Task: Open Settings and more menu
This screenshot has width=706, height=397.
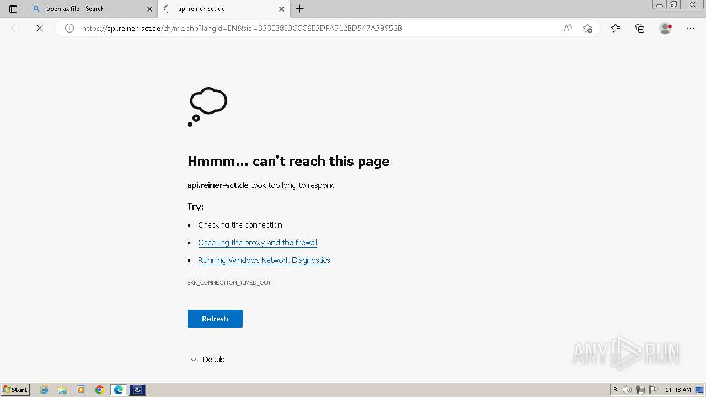Action: click(x=691, y=28)
